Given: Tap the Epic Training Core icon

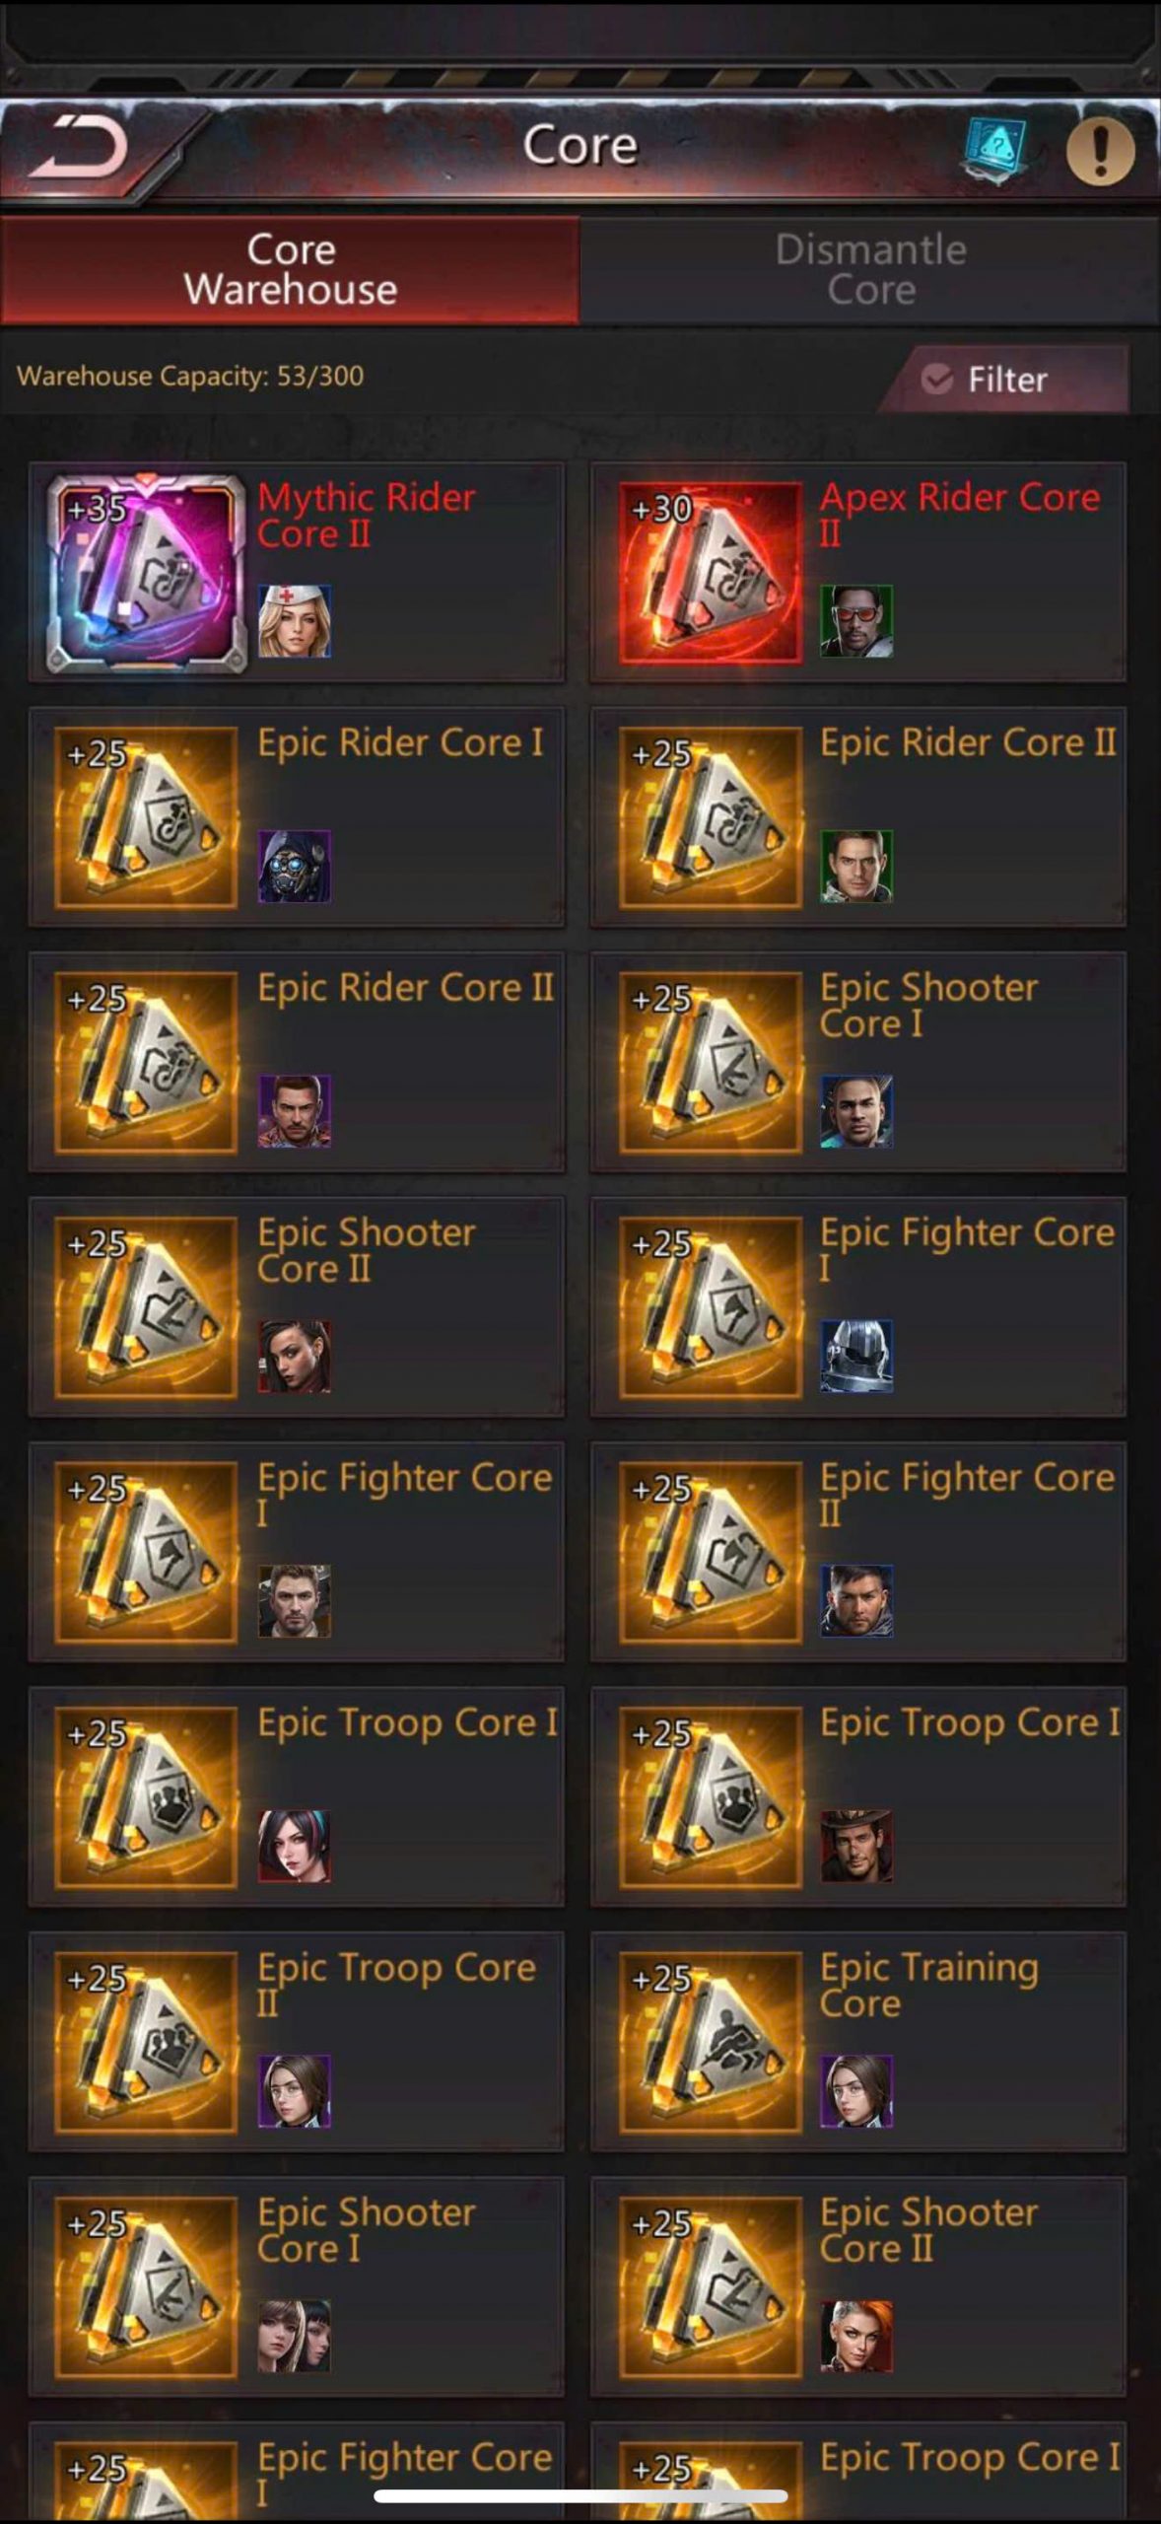Looking at the screenshot, I should [x=711, y=2042].
